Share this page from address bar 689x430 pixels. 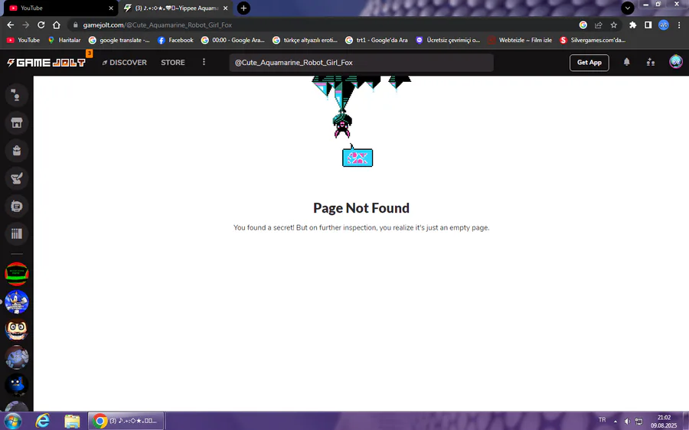click(x=598, y=25)
